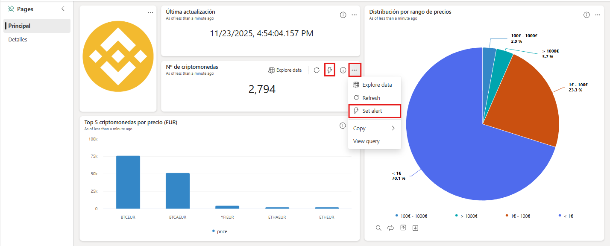
Task: Toggle the '1€ - 100€' legend entry
Action: click(x=516, y=216)
